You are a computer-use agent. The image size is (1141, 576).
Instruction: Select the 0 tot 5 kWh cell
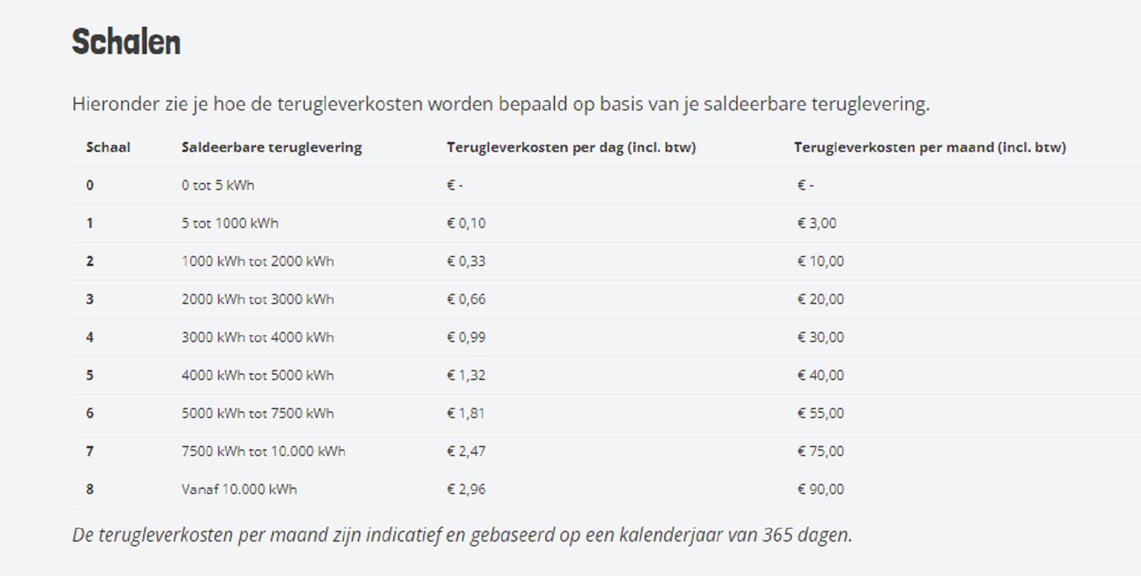218,185
